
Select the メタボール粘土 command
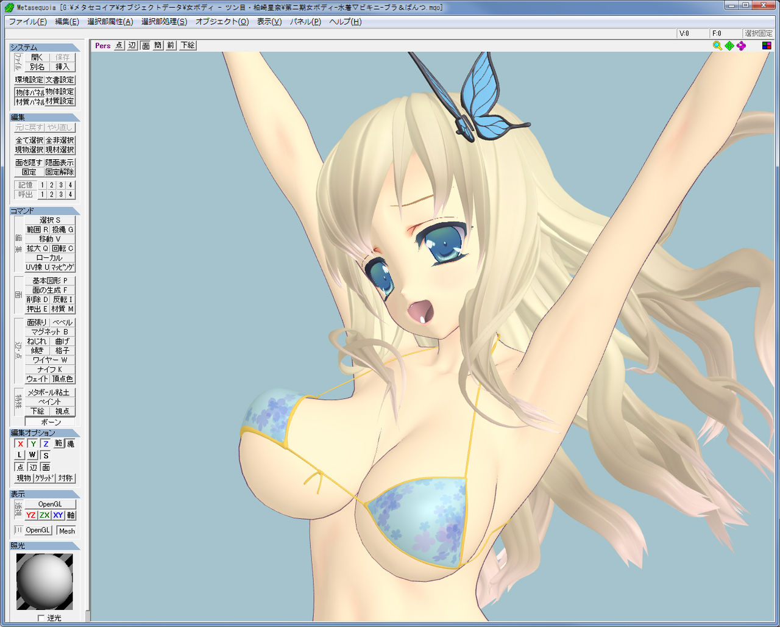[50, 393]
